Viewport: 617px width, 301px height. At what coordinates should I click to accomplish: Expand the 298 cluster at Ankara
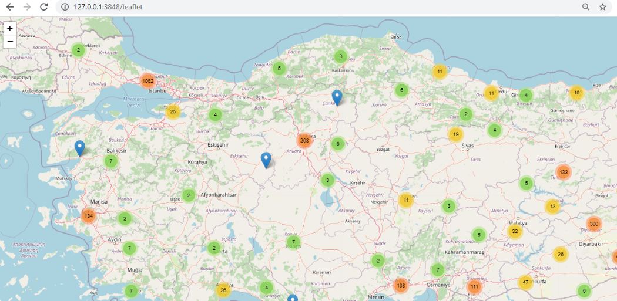pos(304,141)
